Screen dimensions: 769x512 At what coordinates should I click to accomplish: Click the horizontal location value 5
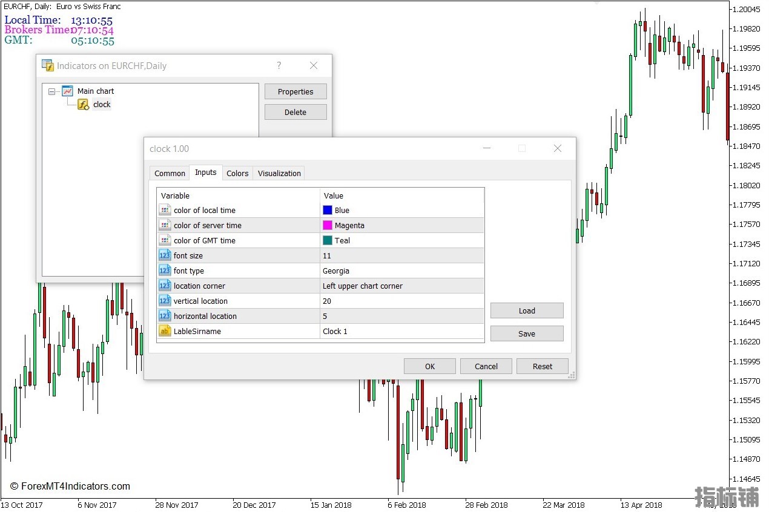(x=325, y=316)
